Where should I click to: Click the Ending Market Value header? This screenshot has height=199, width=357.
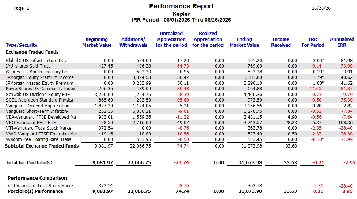[244, 42]
